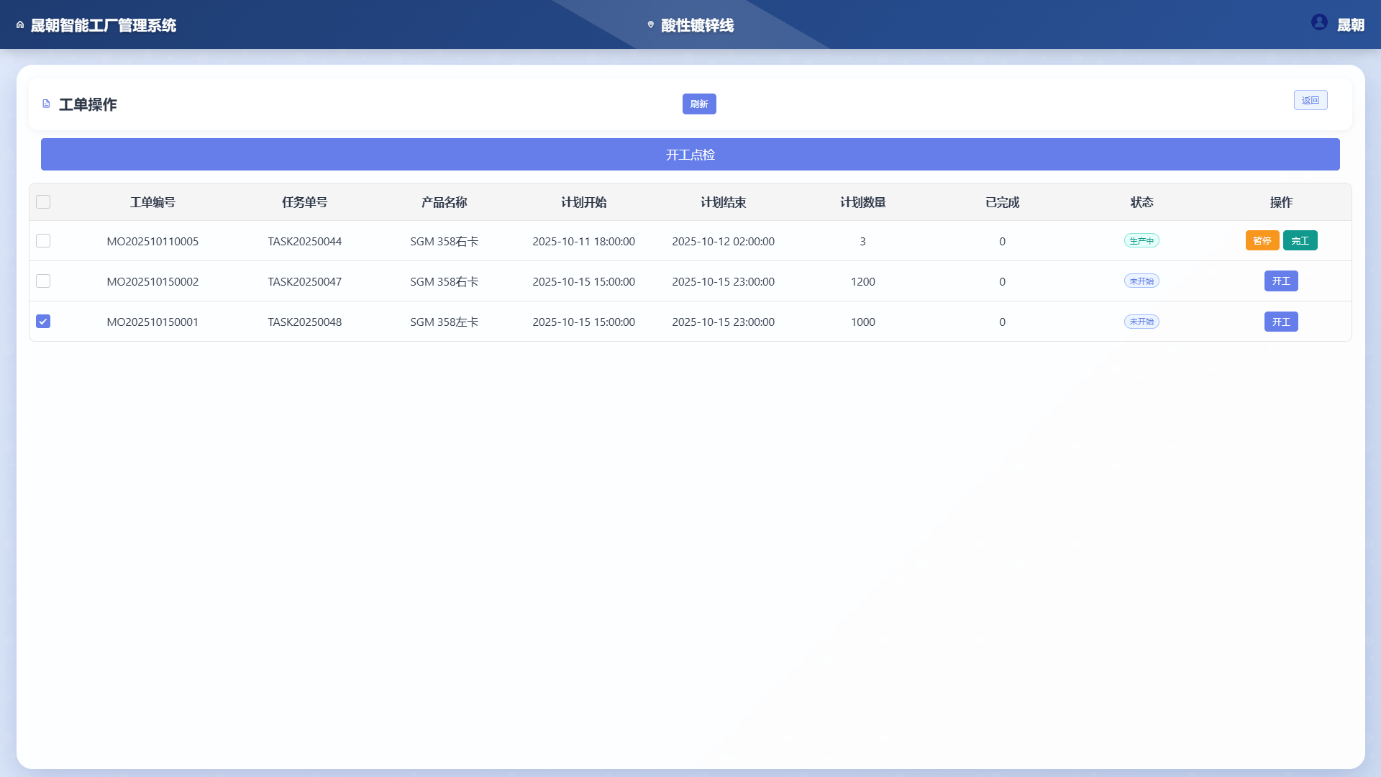This screenshot has width=1381, height=777.
Task: Select the checkbox for MO202510150002 row
Action: coord(43,281)
